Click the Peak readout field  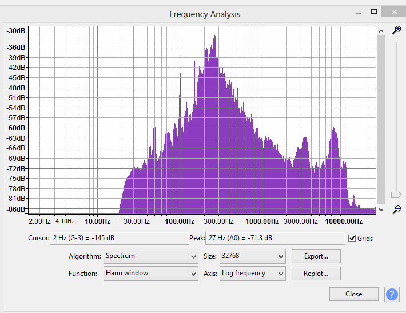point(275,238)
